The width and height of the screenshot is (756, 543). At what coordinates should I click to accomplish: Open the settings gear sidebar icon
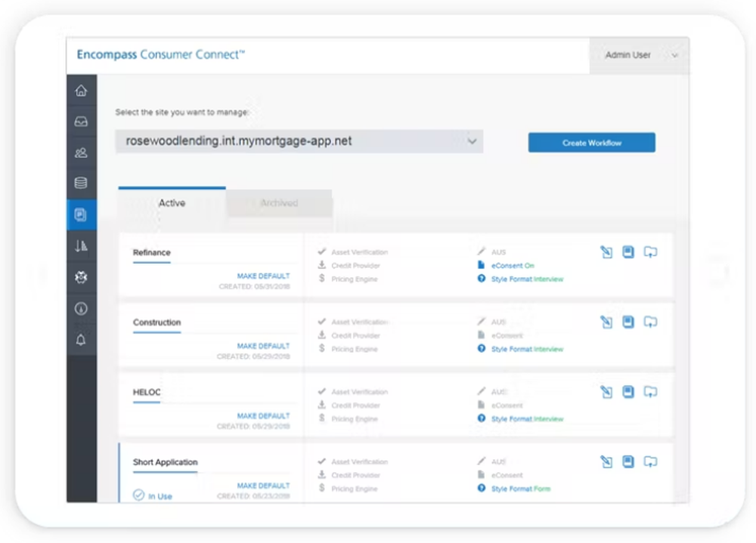coord(81,277)
